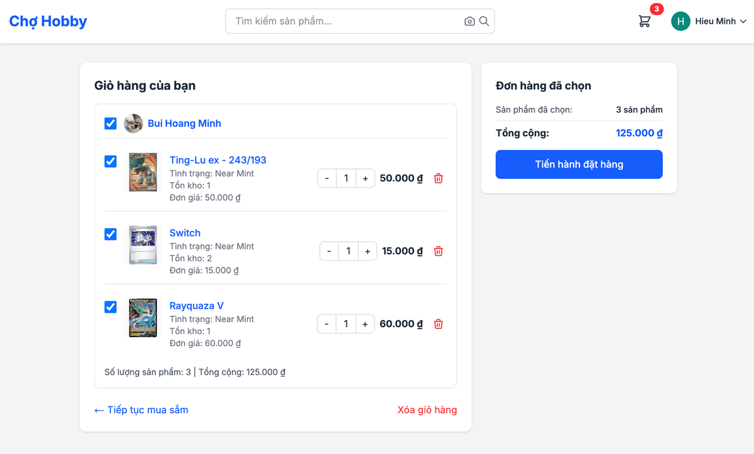Open the Ting-Lu ex product page
This screenshot has width=754, height=454.
point(217,160)
